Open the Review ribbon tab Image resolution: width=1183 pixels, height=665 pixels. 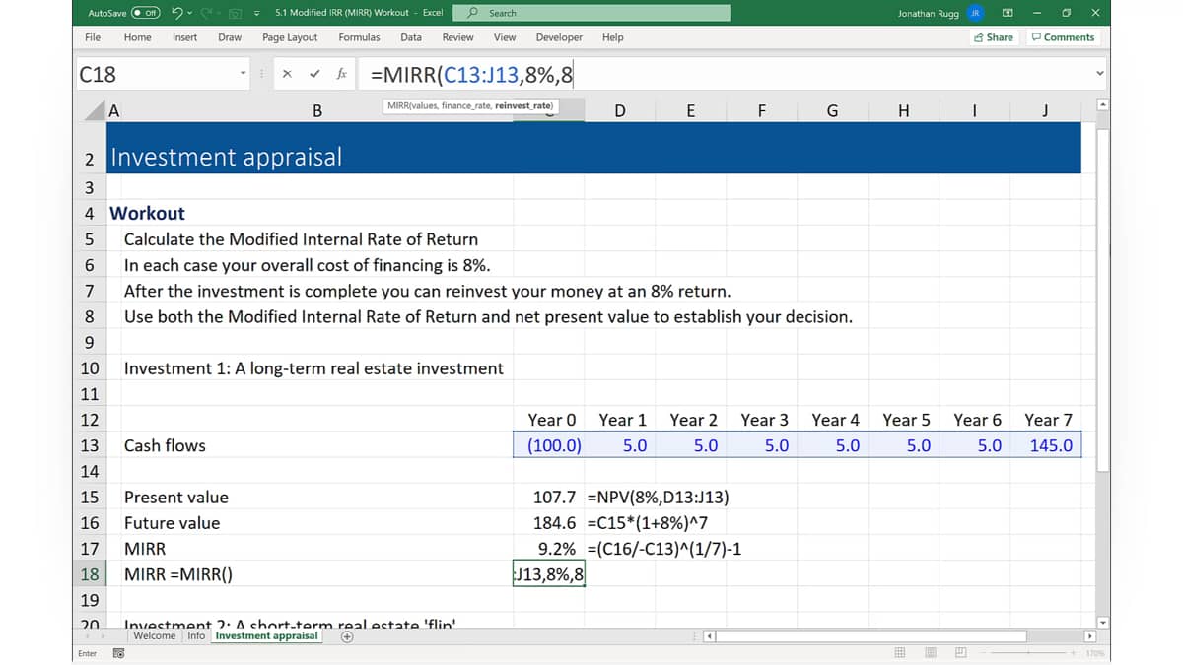457,37
